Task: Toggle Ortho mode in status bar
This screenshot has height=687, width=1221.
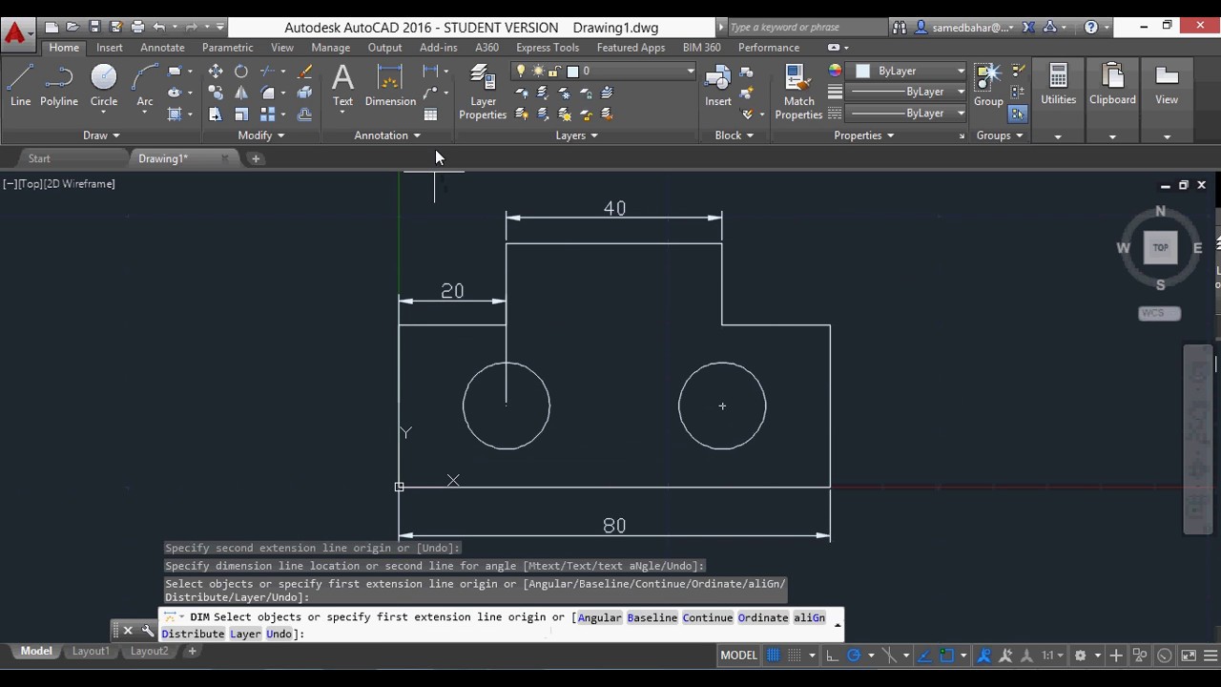Action: click(832, 656)
